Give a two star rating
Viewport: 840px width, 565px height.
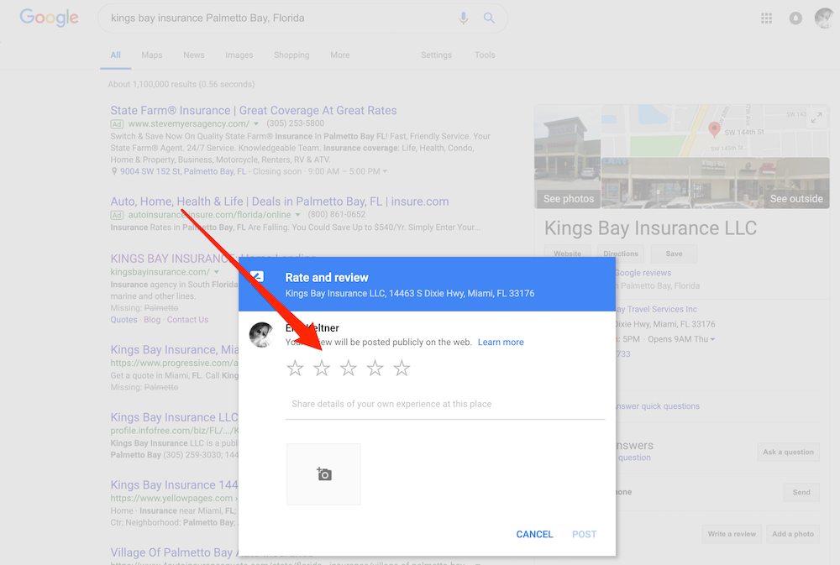tap(322, 368)
